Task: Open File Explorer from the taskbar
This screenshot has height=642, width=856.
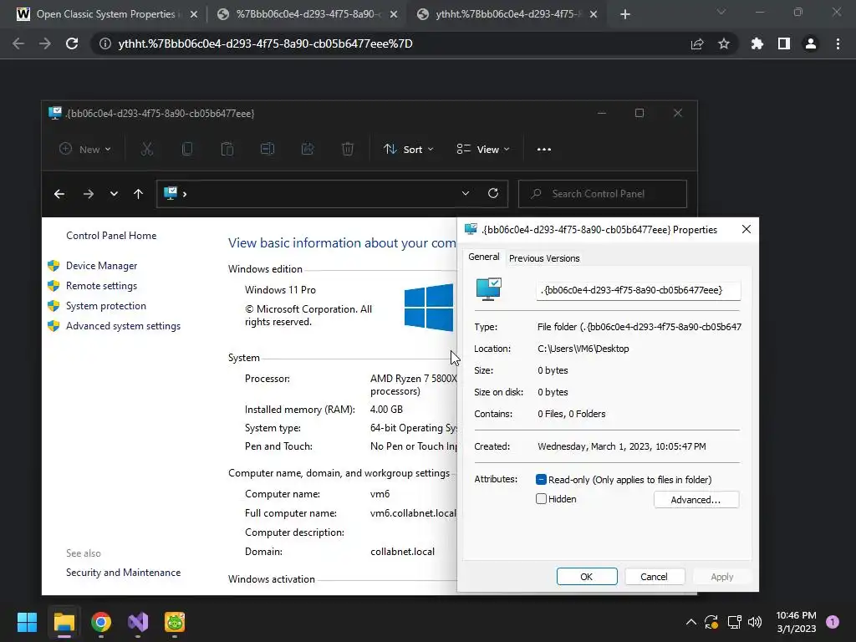Action: coord(64,622)
